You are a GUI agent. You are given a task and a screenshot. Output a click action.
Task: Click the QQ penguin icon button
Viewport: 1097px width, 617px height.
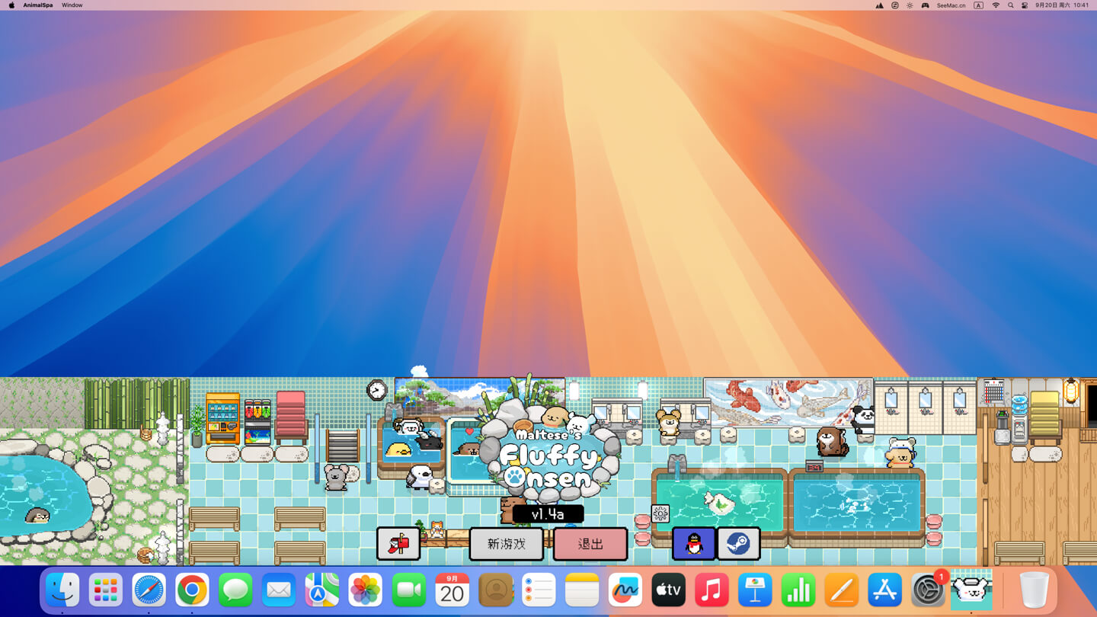point(693,544)
